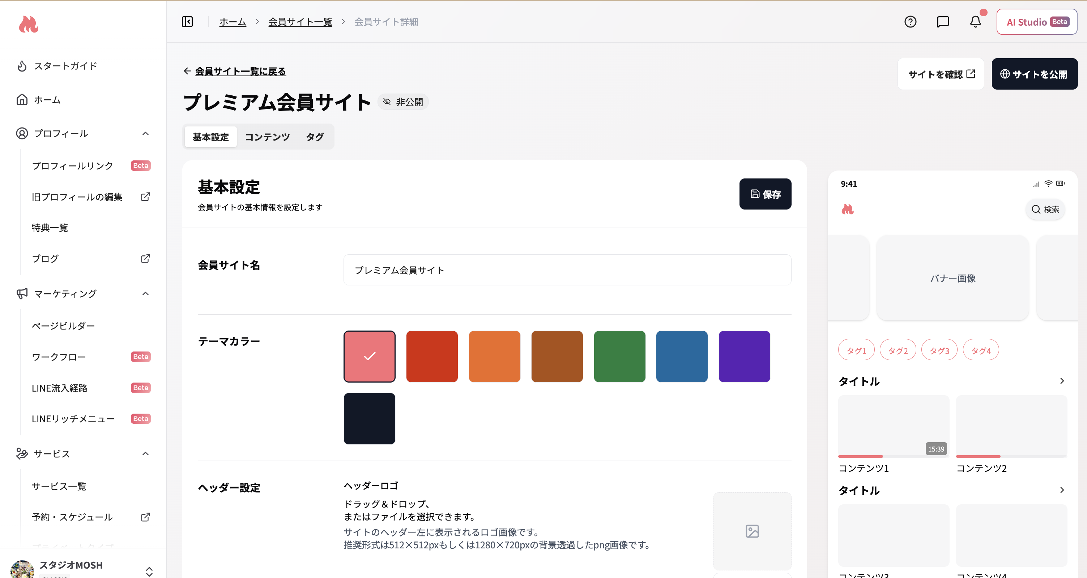Open AI Studio Beta button
The width and height of the screenshot is (1087, 578).
1037,22
